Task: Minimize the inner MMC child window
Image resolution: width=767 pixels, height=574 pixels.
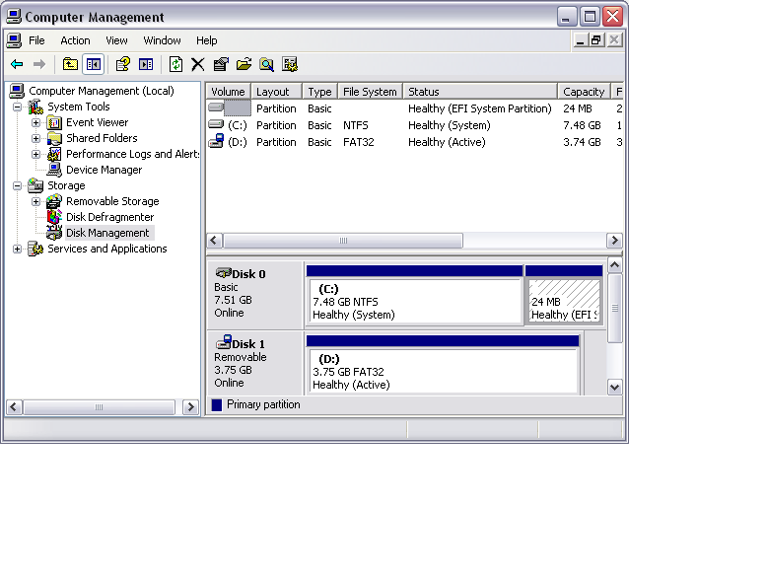Action: click(580, 40)
